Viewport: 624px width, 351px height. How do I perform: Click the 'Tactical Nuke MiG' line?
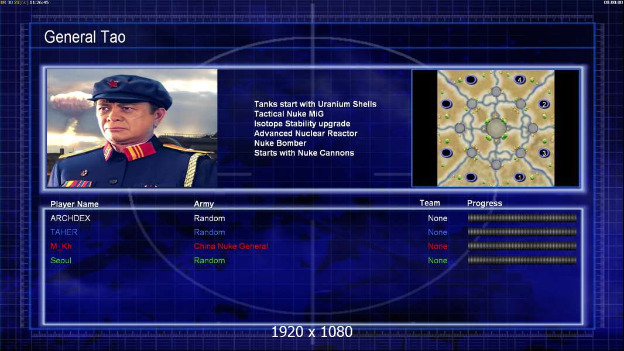pyautogui.click(x=289, y=113)
